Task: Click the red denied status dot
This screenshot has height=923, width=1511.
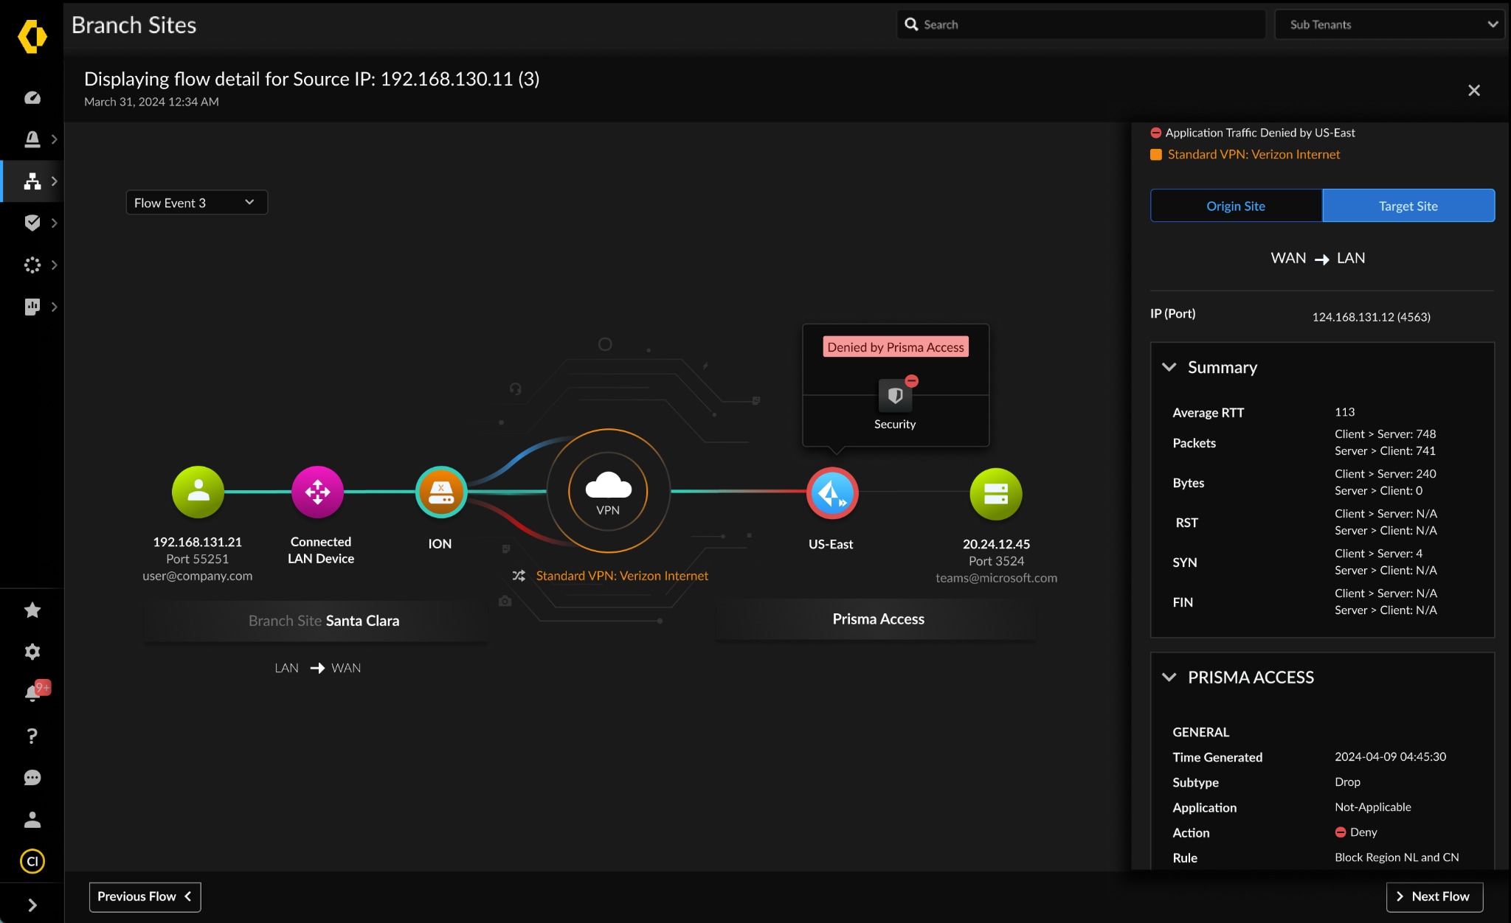Action: (1156, 133)
